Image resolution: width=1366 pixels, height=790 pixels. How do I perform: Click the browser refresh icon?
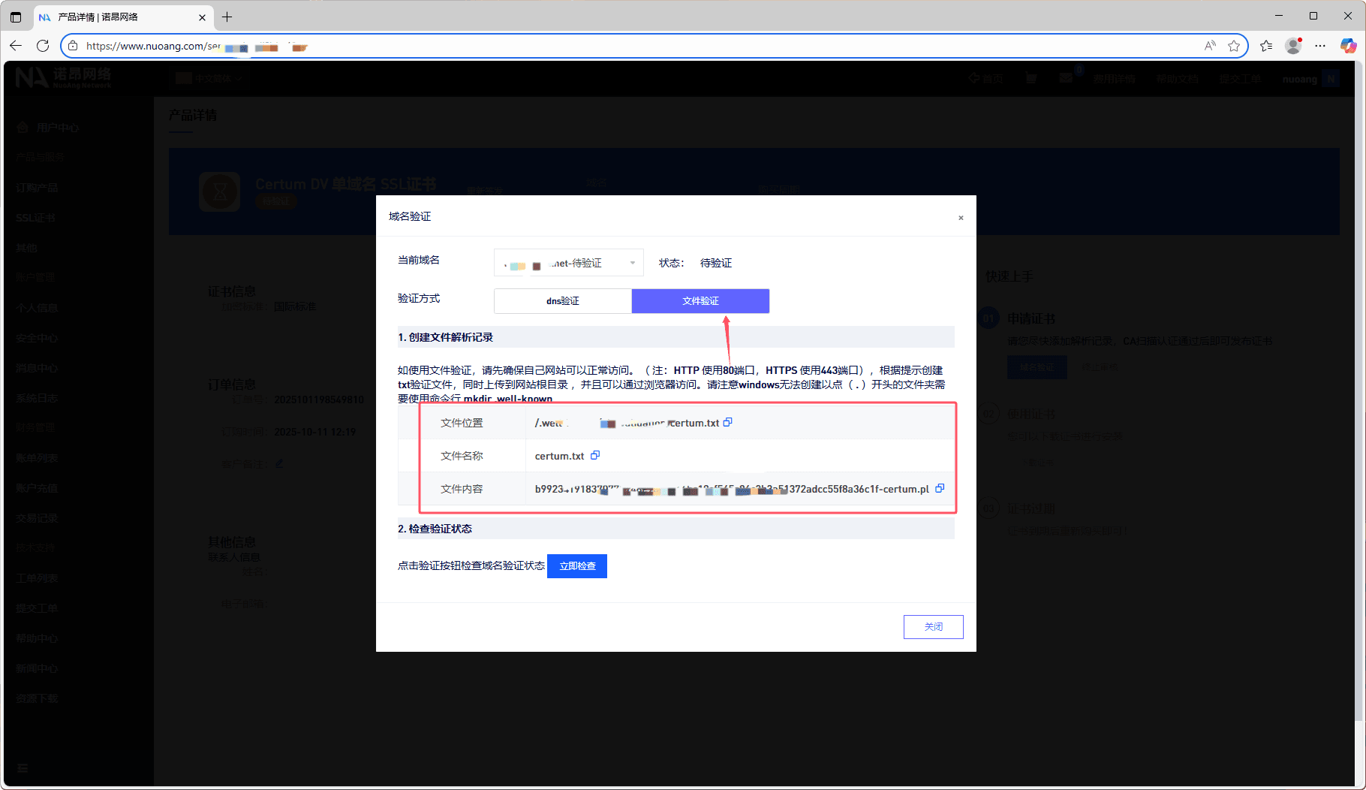point(43,46)
